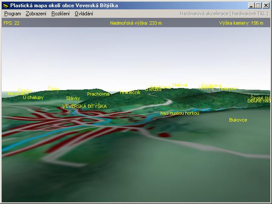Open the Program menu
This screenshot has height=204, width=272.
point(12,14)
